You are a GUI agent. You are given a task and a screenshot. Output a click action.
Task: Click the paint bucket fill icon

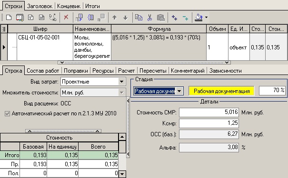click(199, 18)
